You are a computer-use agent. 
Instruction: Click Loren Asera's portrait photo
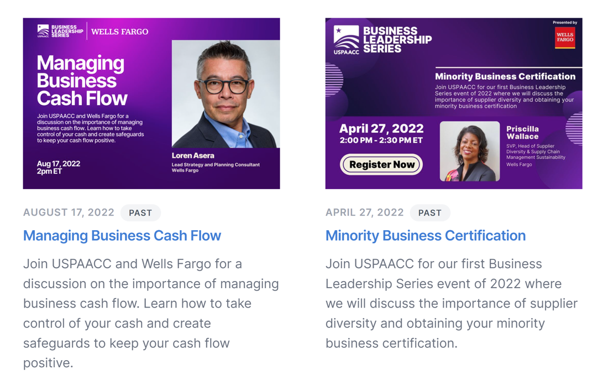226,94
